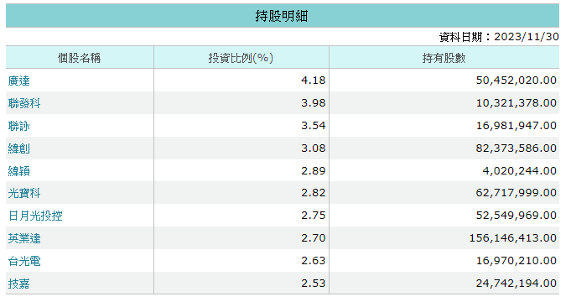Open the 緯創 stock link
The height and width of the screenshot is (302, 571).
tap(19, 148)
